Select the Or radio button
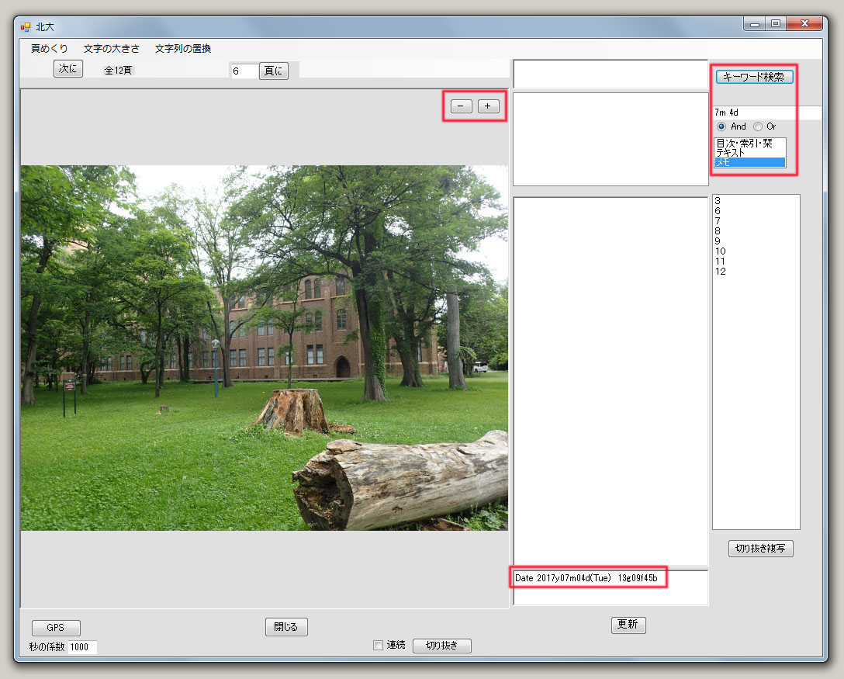Screen dimensions: 844x679 (758, 126)
